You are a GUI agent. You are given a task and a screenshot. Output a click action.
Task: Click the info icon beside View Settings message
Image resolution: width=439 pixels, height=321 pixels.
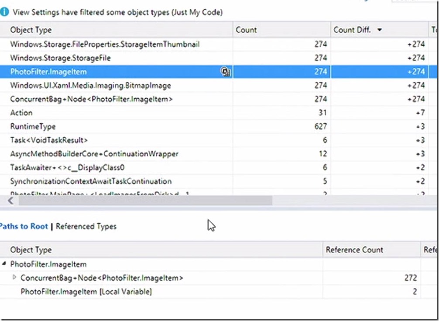(4, 12)
